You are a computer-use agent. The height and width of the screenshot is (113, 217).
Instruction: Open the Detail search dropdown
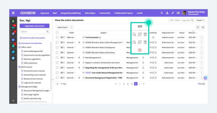pos(200,20)
